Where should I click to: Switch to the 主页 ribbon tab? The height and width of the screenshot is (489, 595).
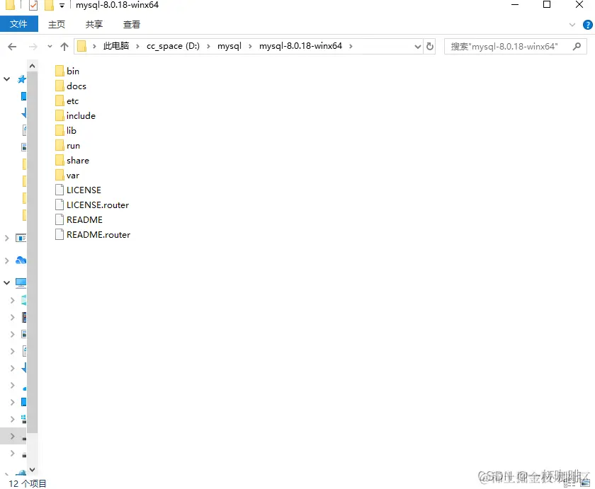57,25
